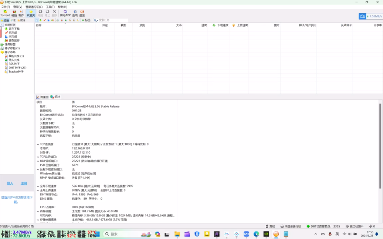
Task: Select 未完成 in the sidebar tree
Action: click(x=11, y=36)
